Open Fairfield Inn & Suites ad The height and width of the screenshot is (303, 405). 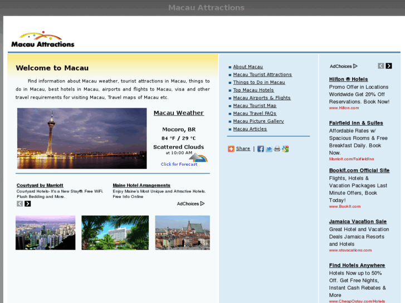coord(356,123)
